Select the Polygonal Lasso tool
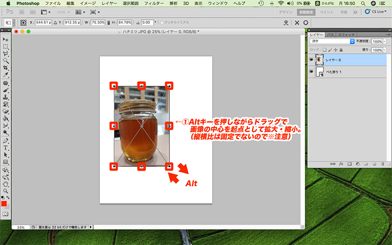 [6, 54]
